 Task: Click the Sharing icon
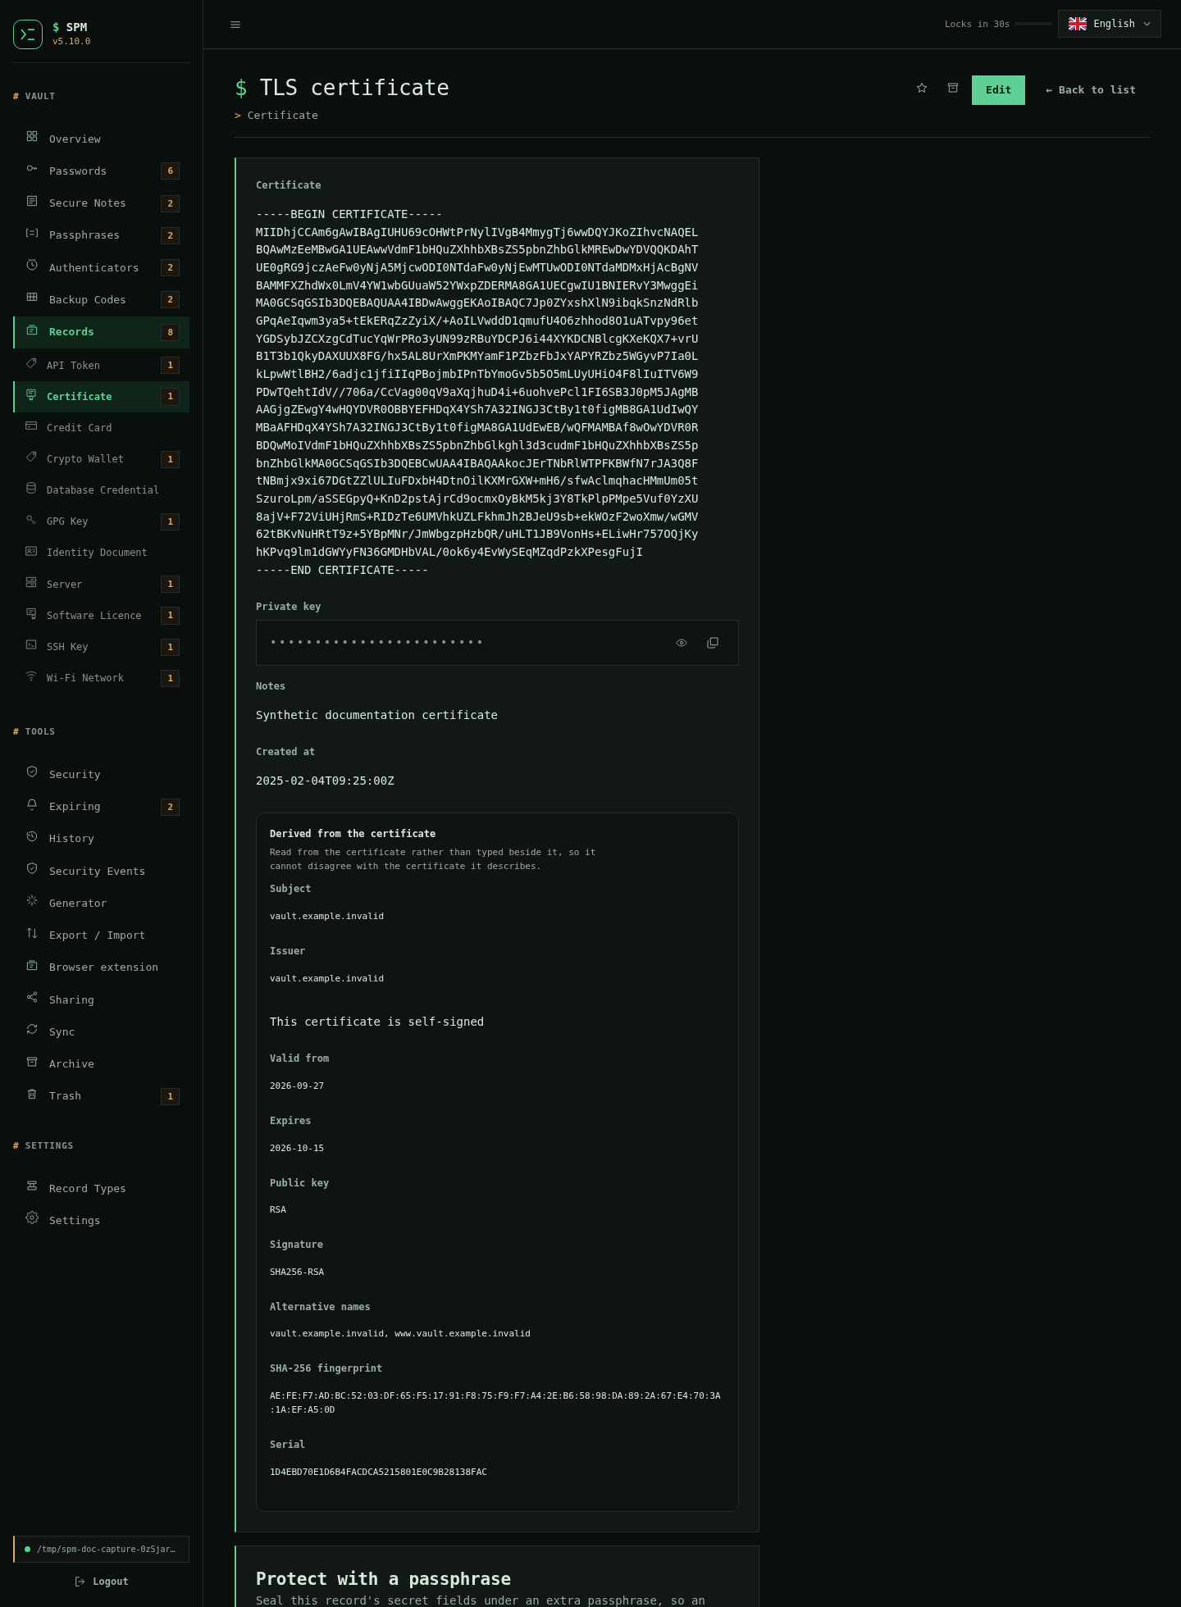coord(32,998)
